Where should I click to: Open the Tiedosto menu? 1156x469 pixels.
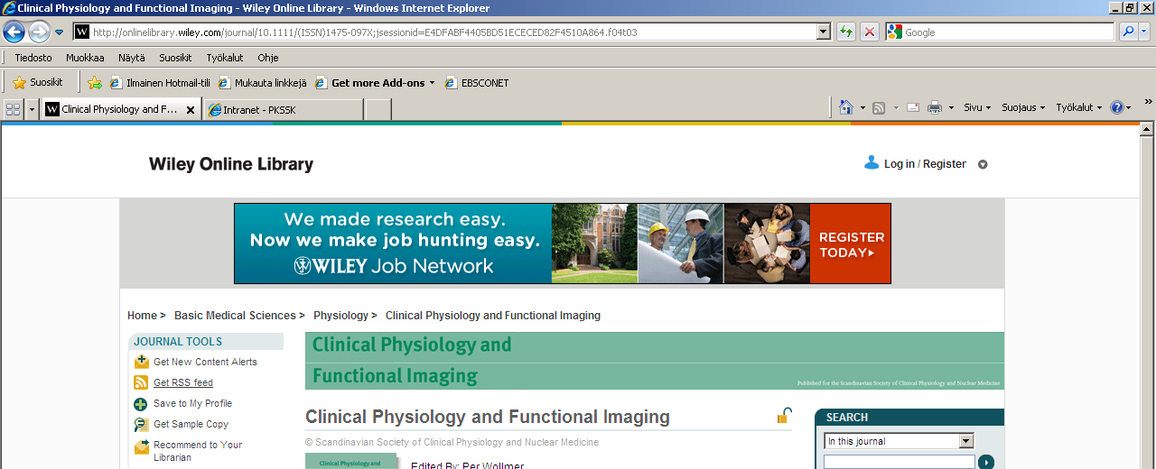tap(33, 58)
